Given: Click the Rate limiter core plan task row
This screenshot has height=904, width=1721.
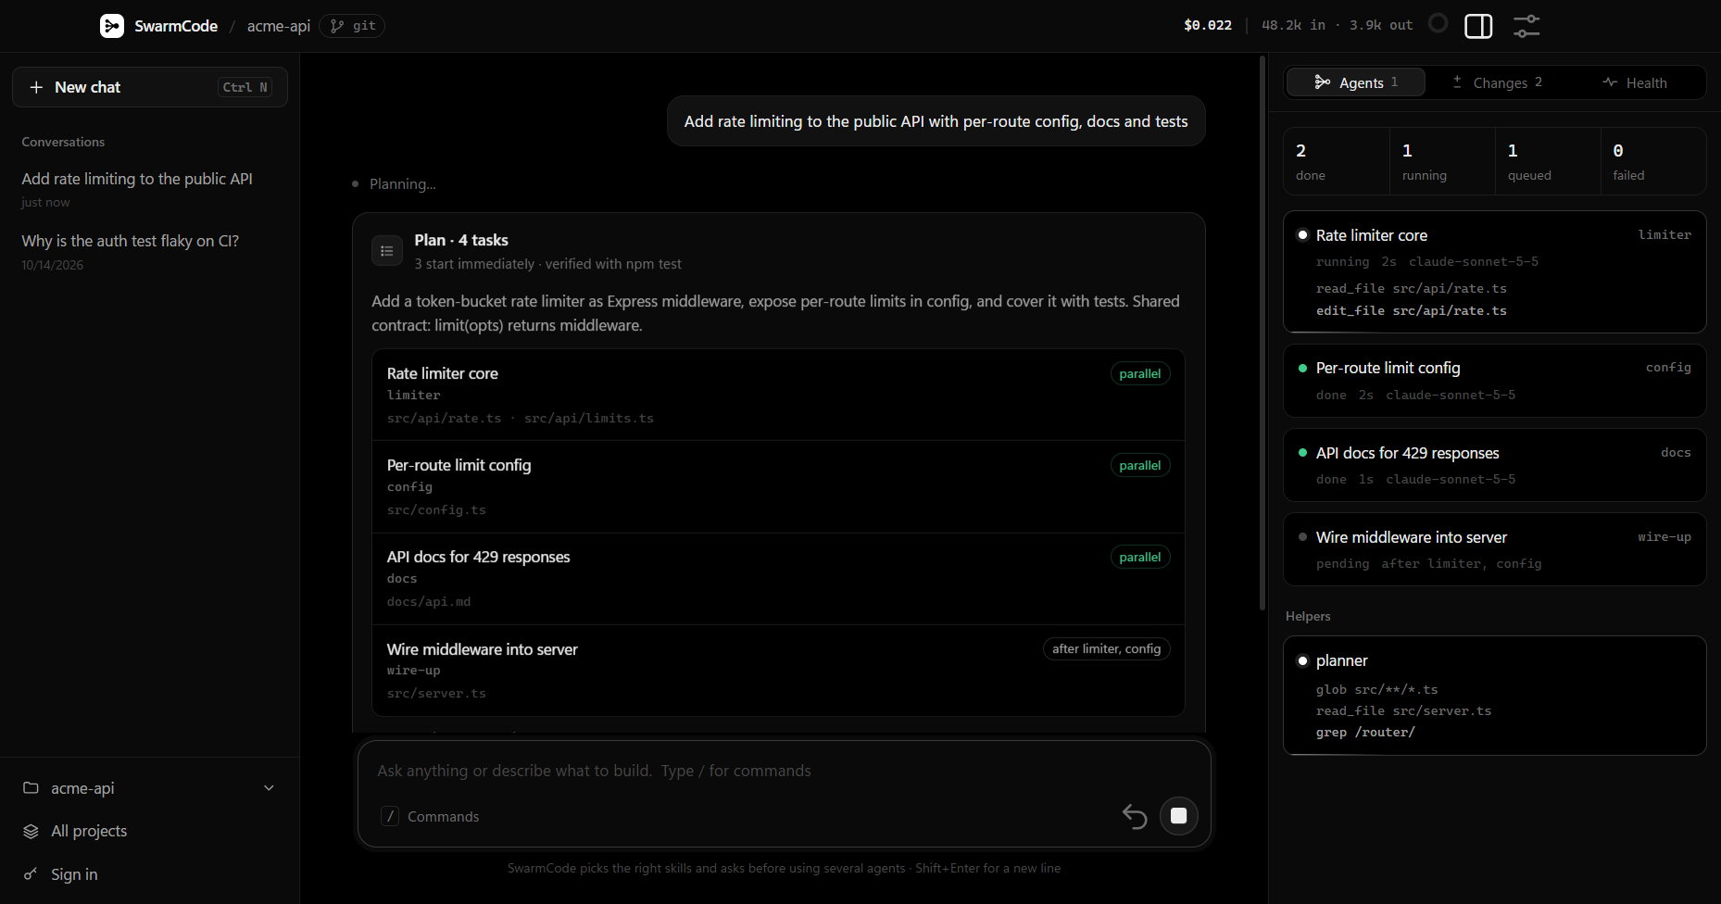Looking at the screenshot, I should (x=778, y=395).
